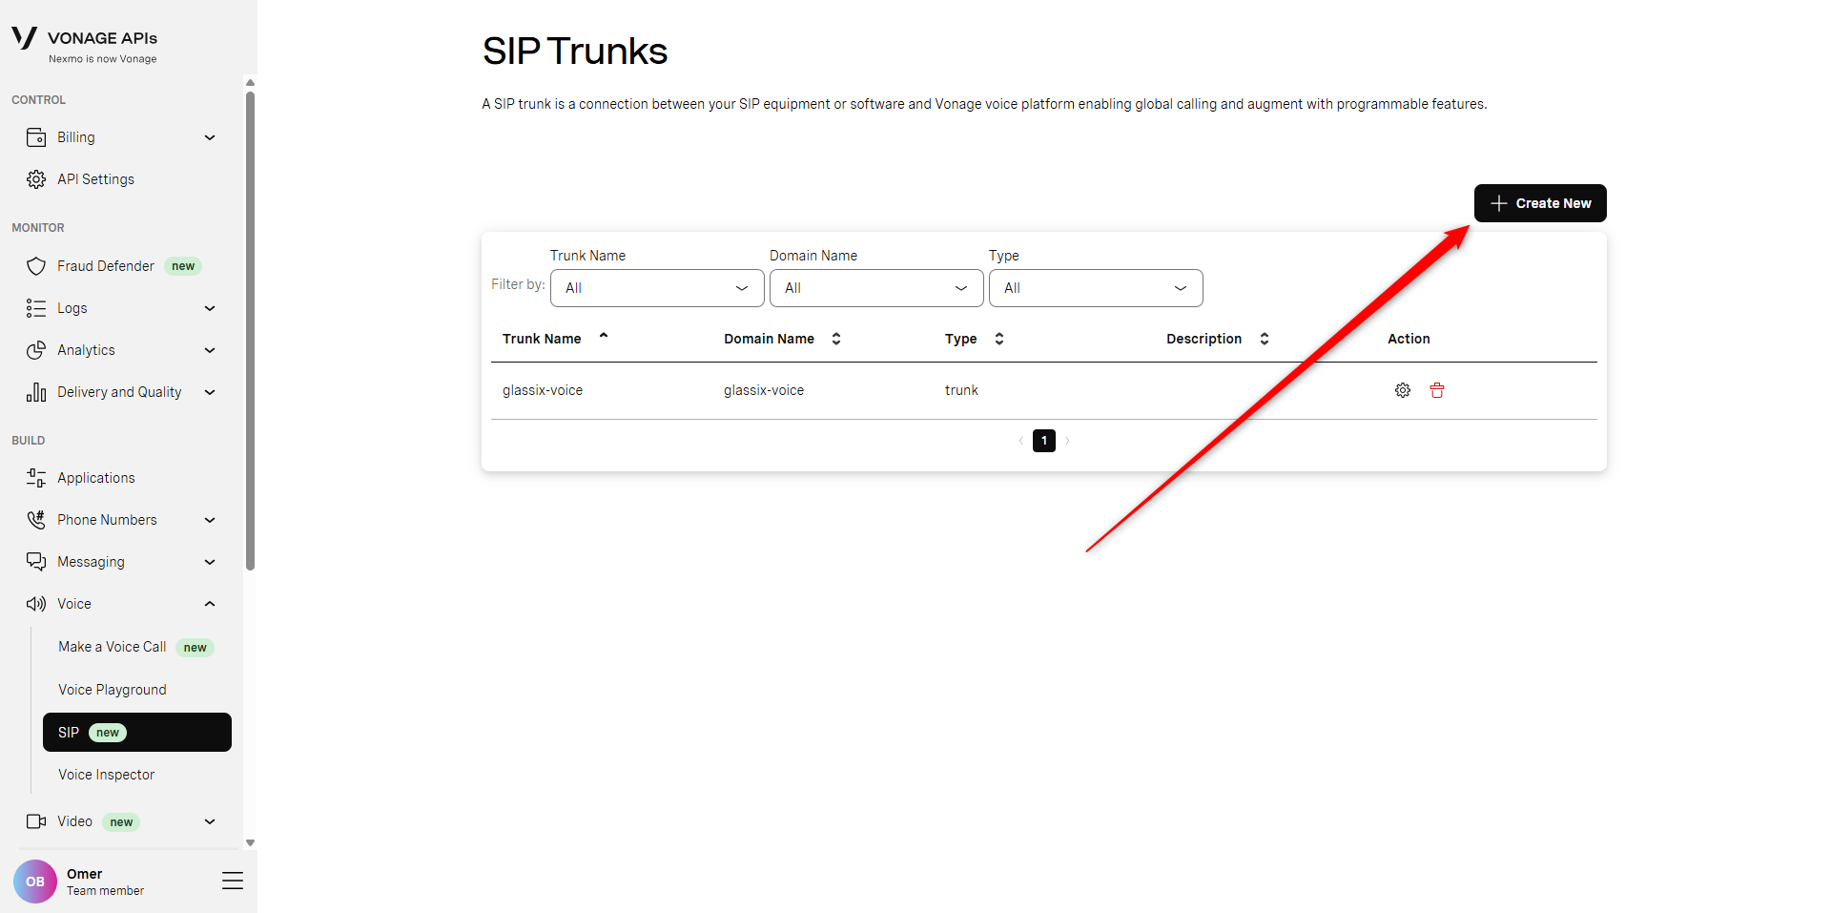Viewport: 1831px width, 913px height.
Task: Click the OB user avatar
Action: (x=35, y=882)
